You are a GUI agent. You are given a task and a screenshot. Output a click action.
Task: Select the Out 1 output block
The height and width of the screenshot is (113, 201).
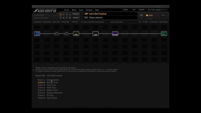(164, 34)
